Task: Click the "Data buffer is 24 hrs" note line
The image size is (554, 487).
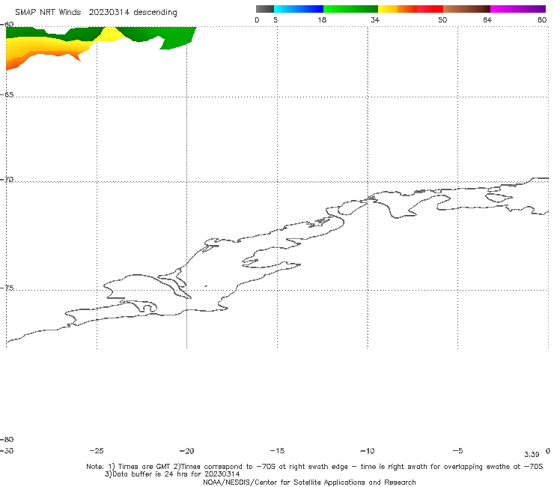Action: tap(172, 474)
